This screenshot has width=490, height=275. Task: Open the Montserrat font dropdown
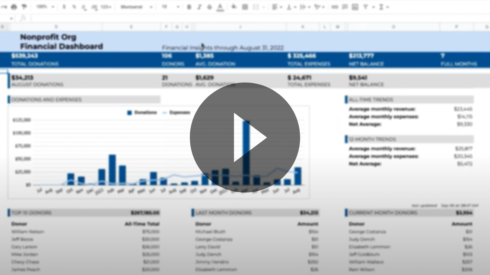tap(136, 7)
